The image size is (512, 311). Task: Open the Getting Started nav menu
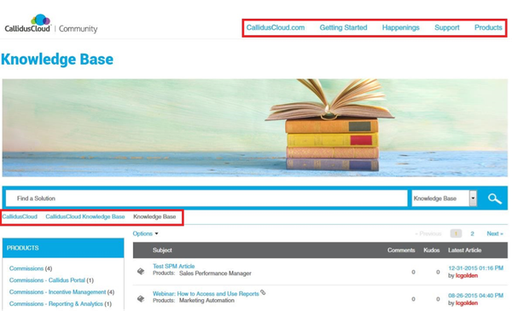pyautogui.click(x=343, y=28)
